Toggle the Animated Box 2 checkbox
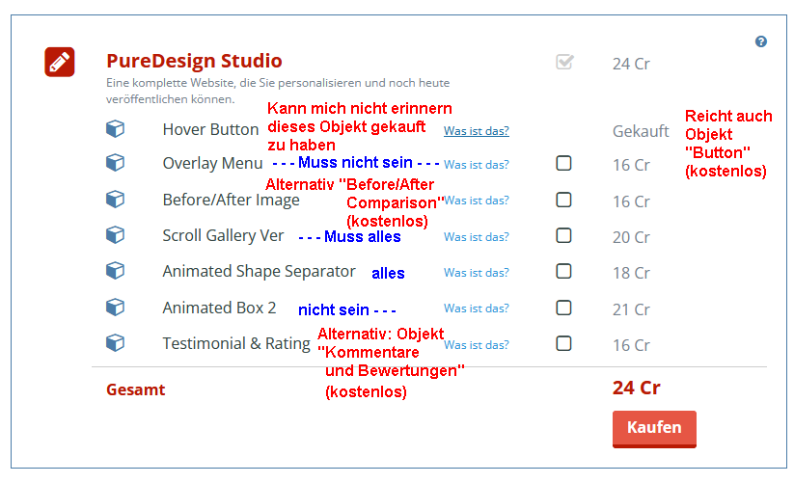 (x=564, y=308)
